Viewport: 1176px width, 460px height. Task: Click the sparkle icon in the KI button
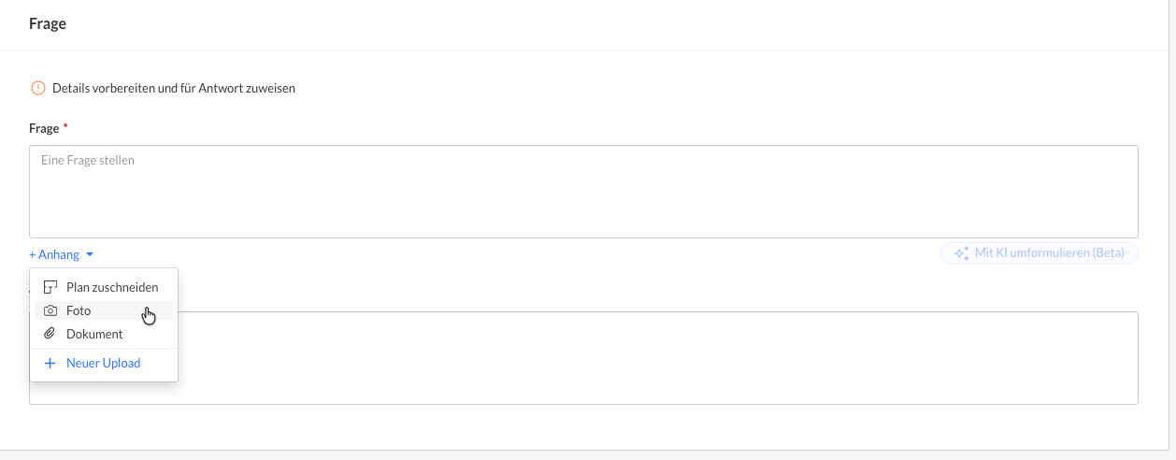click(x=961, y=252)
